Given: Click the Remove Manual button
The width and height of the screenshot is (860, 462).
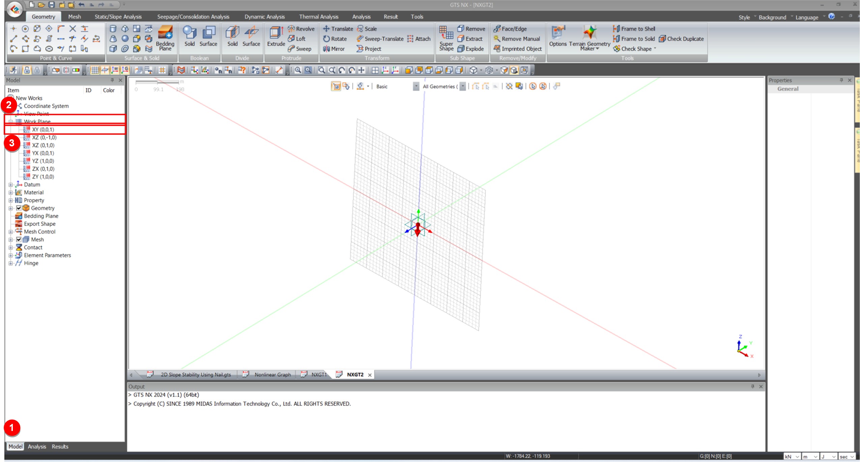Looking at the screenshot, I should tap(517, 39).
